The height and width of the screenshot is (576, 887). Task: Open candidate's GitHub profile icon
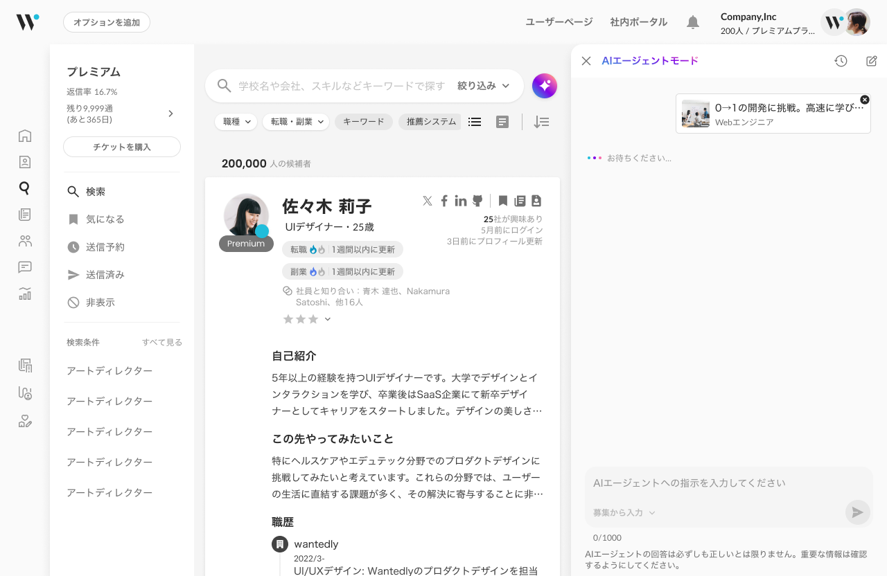477,201
